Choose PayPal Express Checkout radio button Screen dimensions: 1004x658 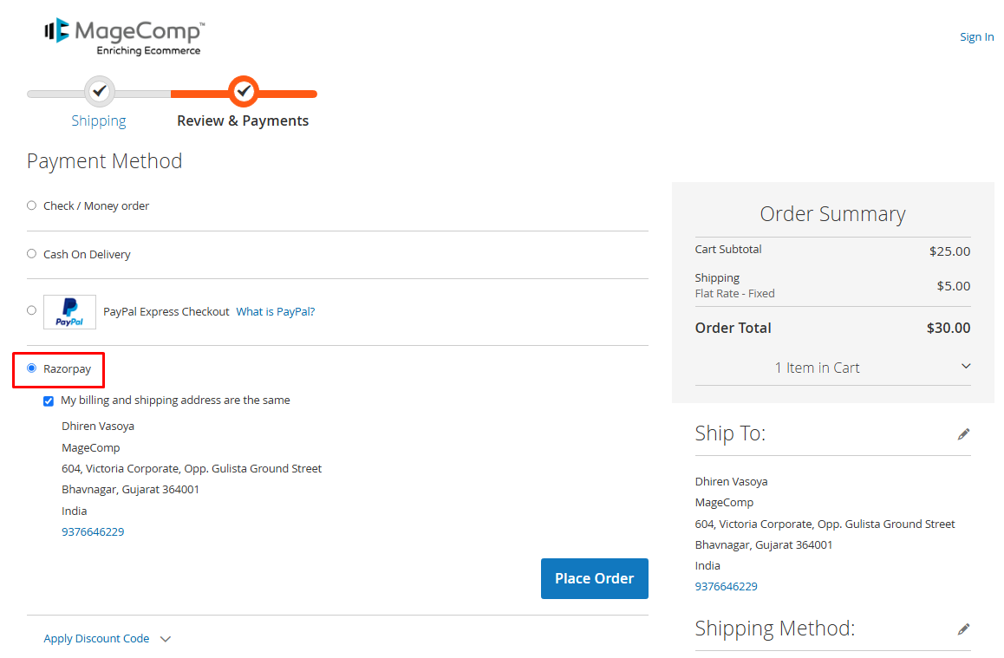point(32,310)
